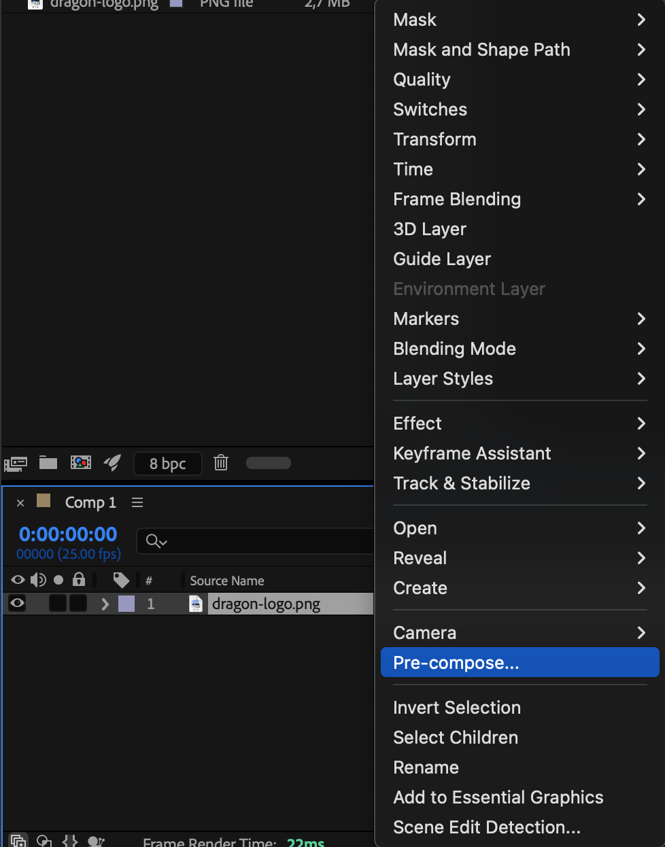
Task: Open project settings via rocket icon
Action: coord(112,463)
